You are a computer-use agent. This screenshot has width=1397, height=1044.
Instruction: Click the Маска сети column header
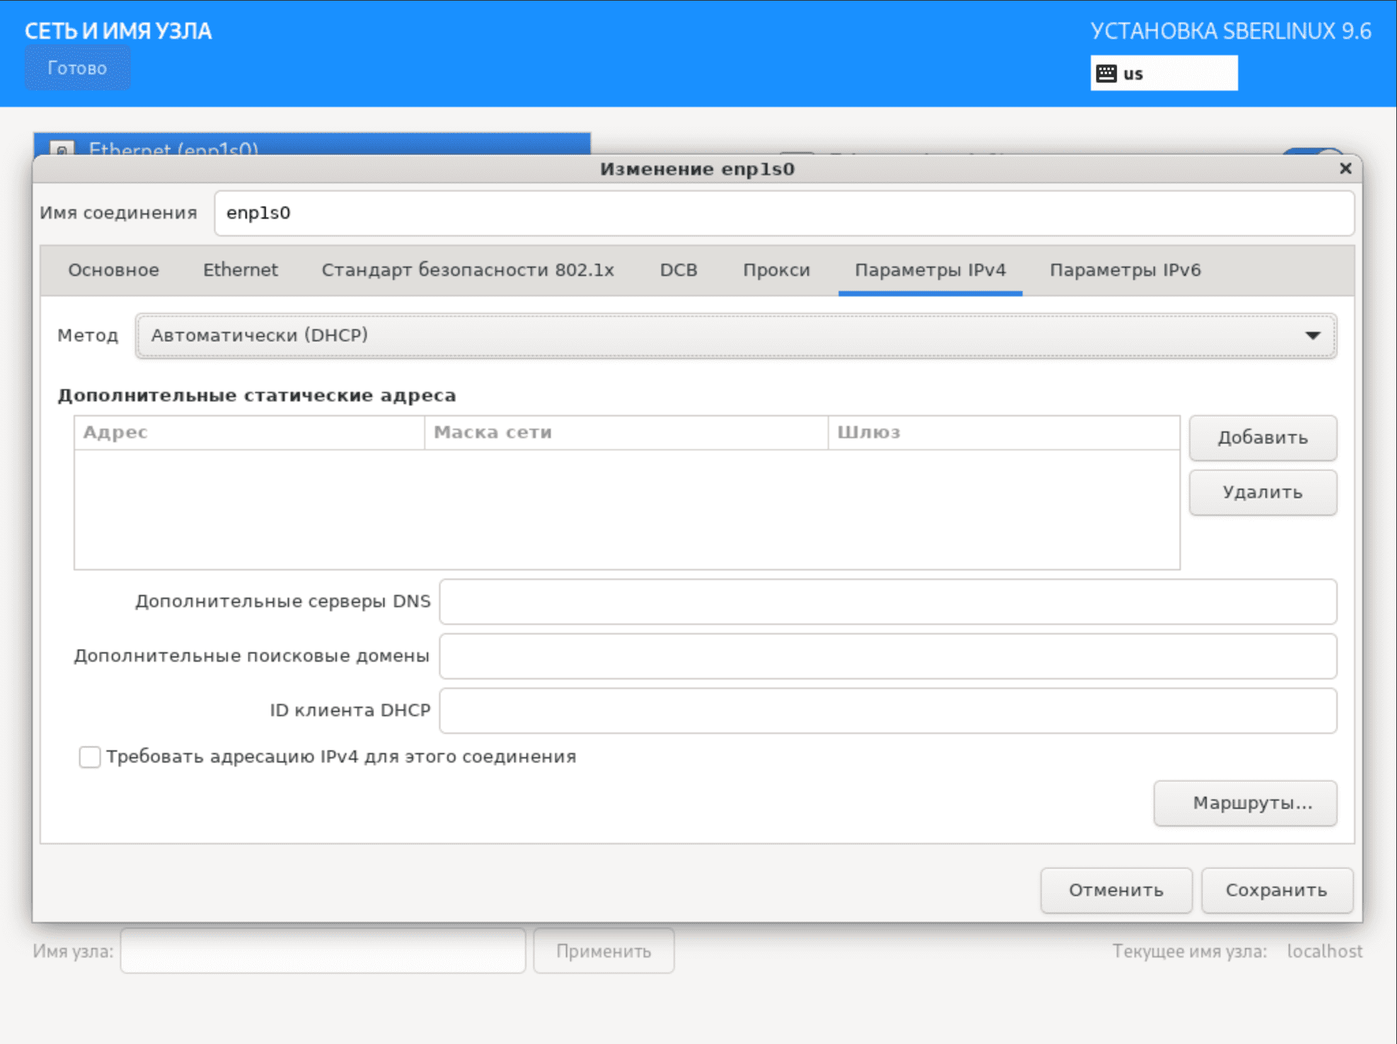[x=626, y=432]
